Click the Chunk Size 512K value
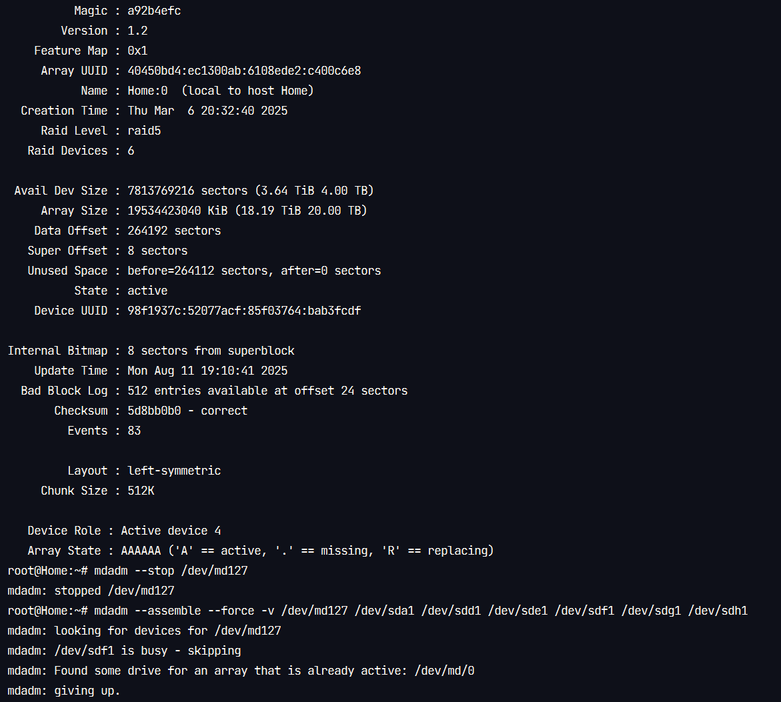 click(x=141, y=491)
